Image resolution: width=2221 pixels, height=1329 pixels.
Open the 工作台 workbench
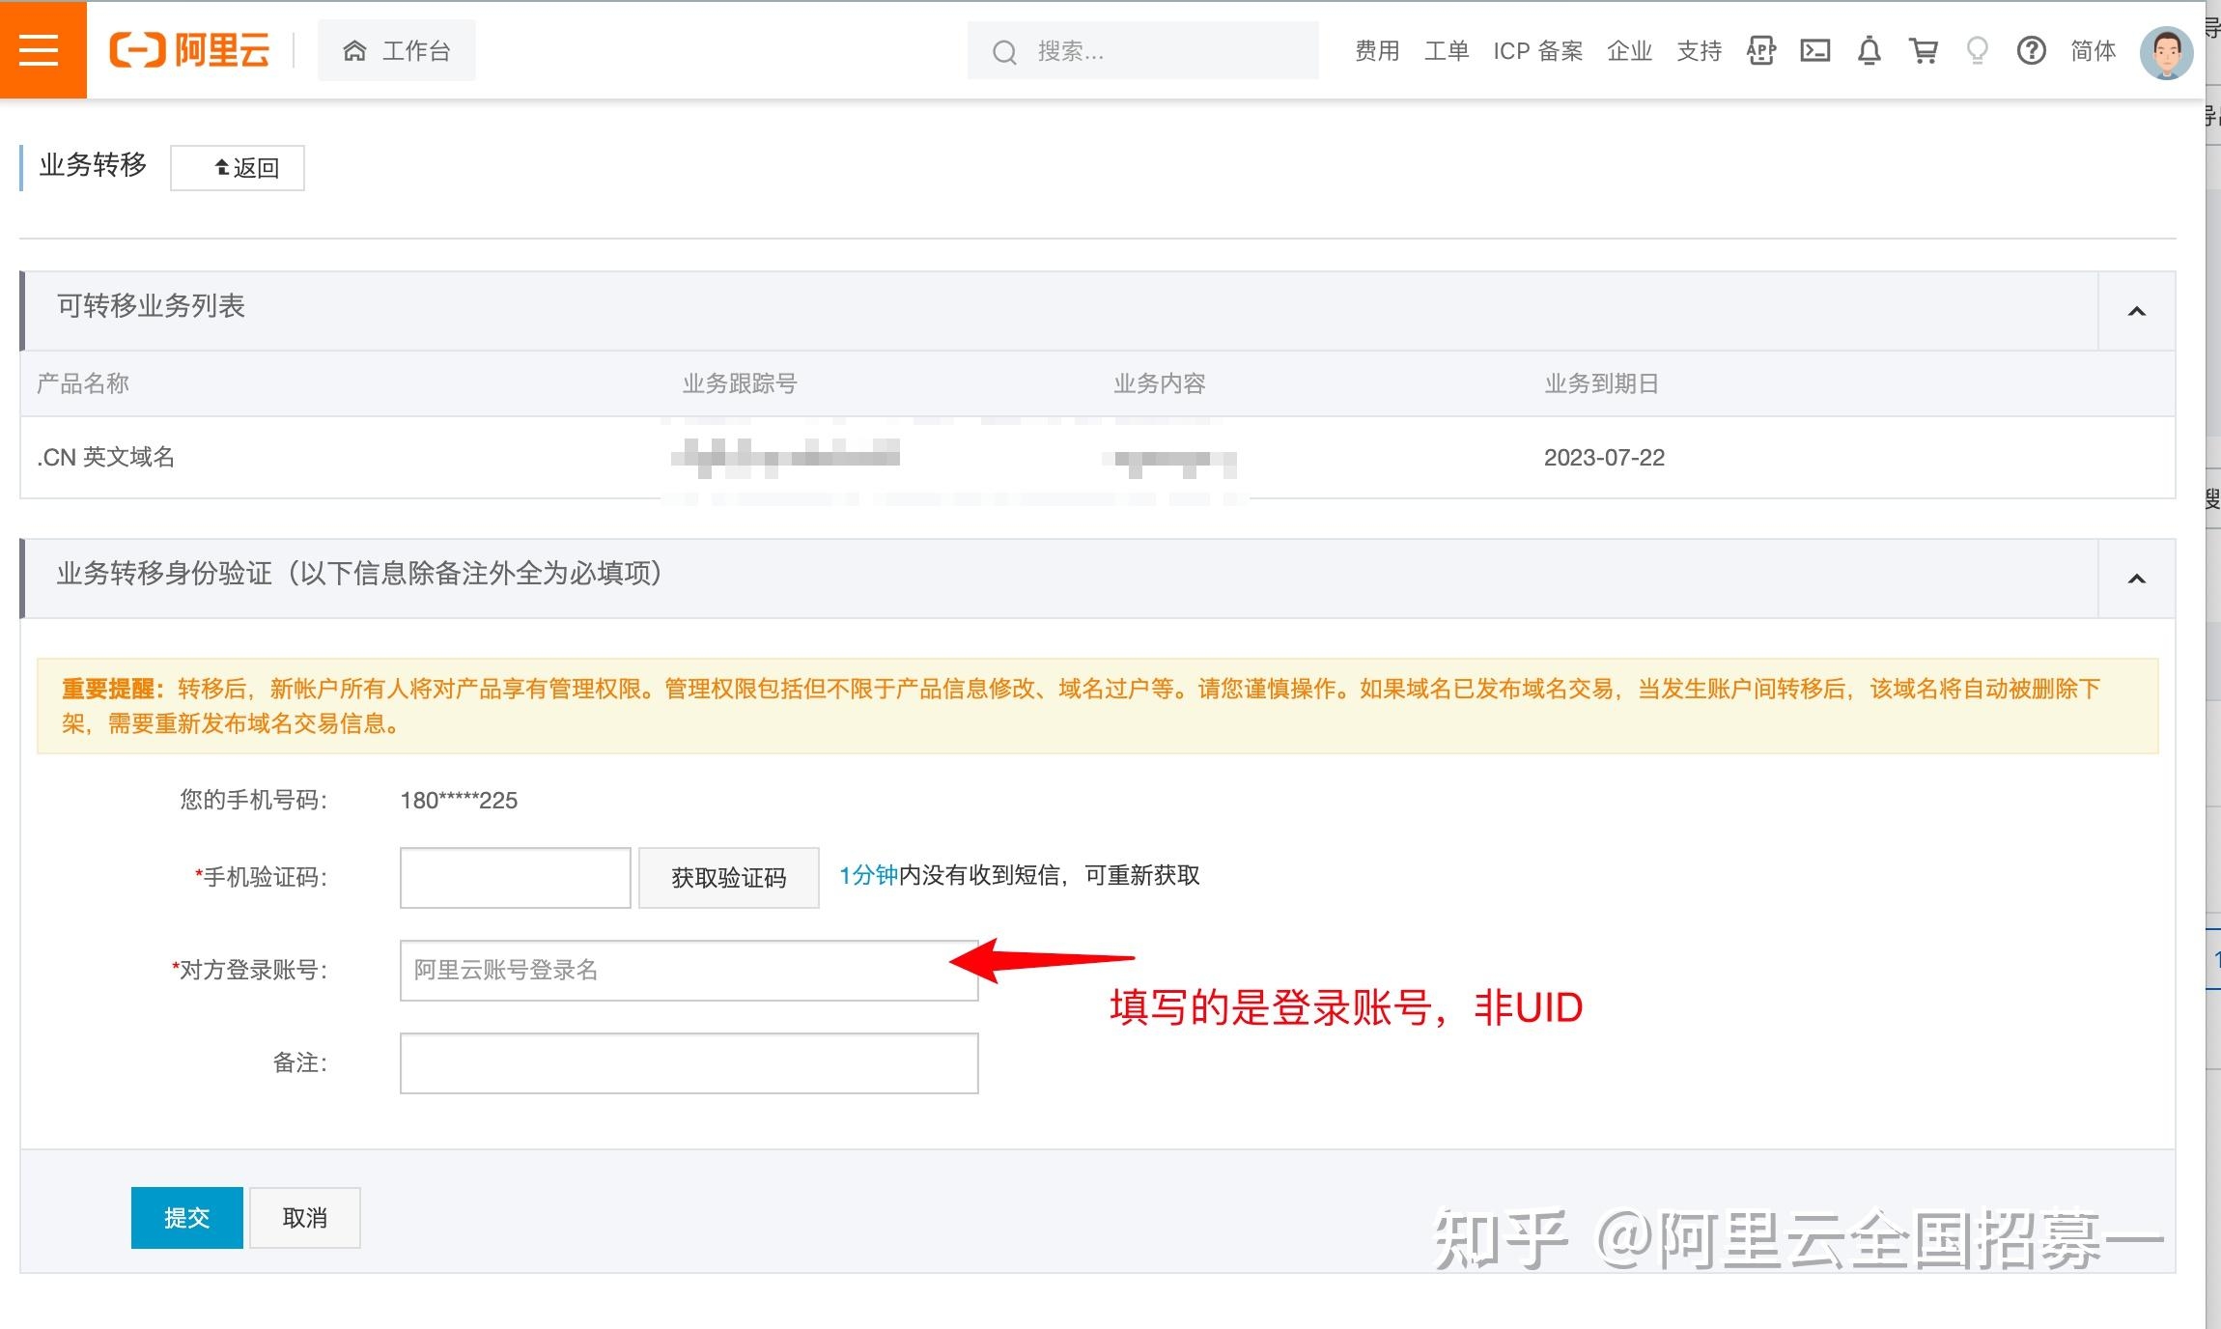tap(397, 50)
